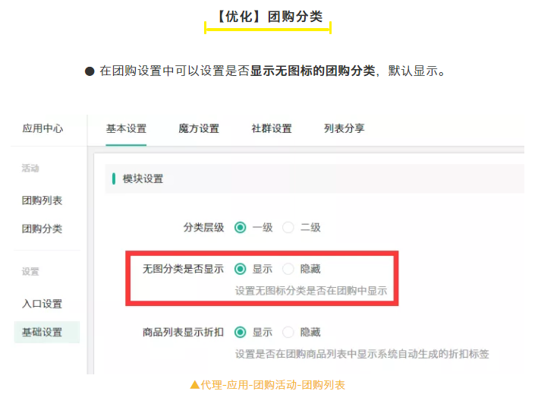Go to 应用中心 in sidebar
Viewport: 538px width, 407px height.
point(42,128)
